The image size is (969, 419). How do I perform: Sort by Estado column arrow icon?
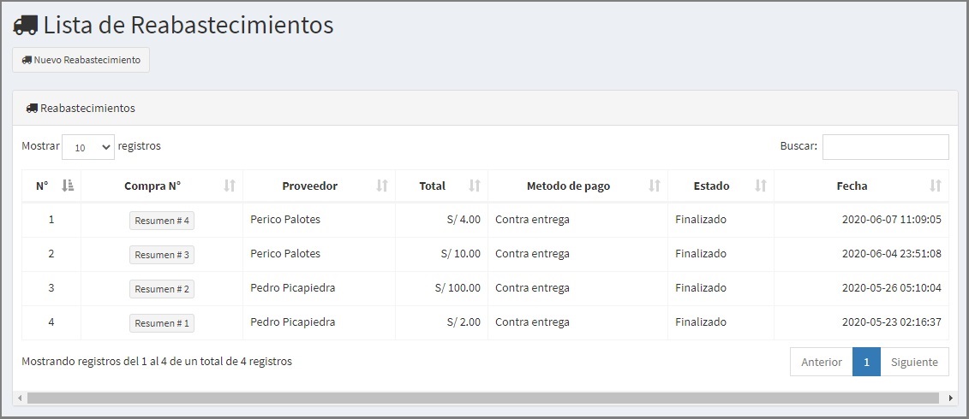761,185
